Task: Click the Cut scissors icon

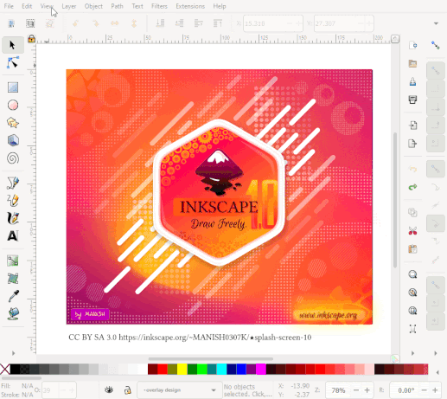Action: click(412, 231)
